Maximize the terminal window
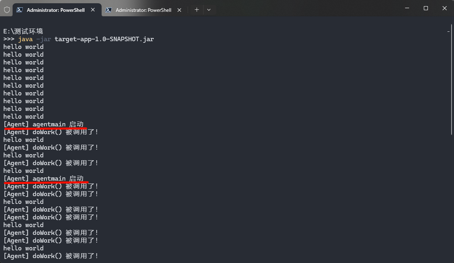This screenshot has height=263, width=454. tap(425, 8)
